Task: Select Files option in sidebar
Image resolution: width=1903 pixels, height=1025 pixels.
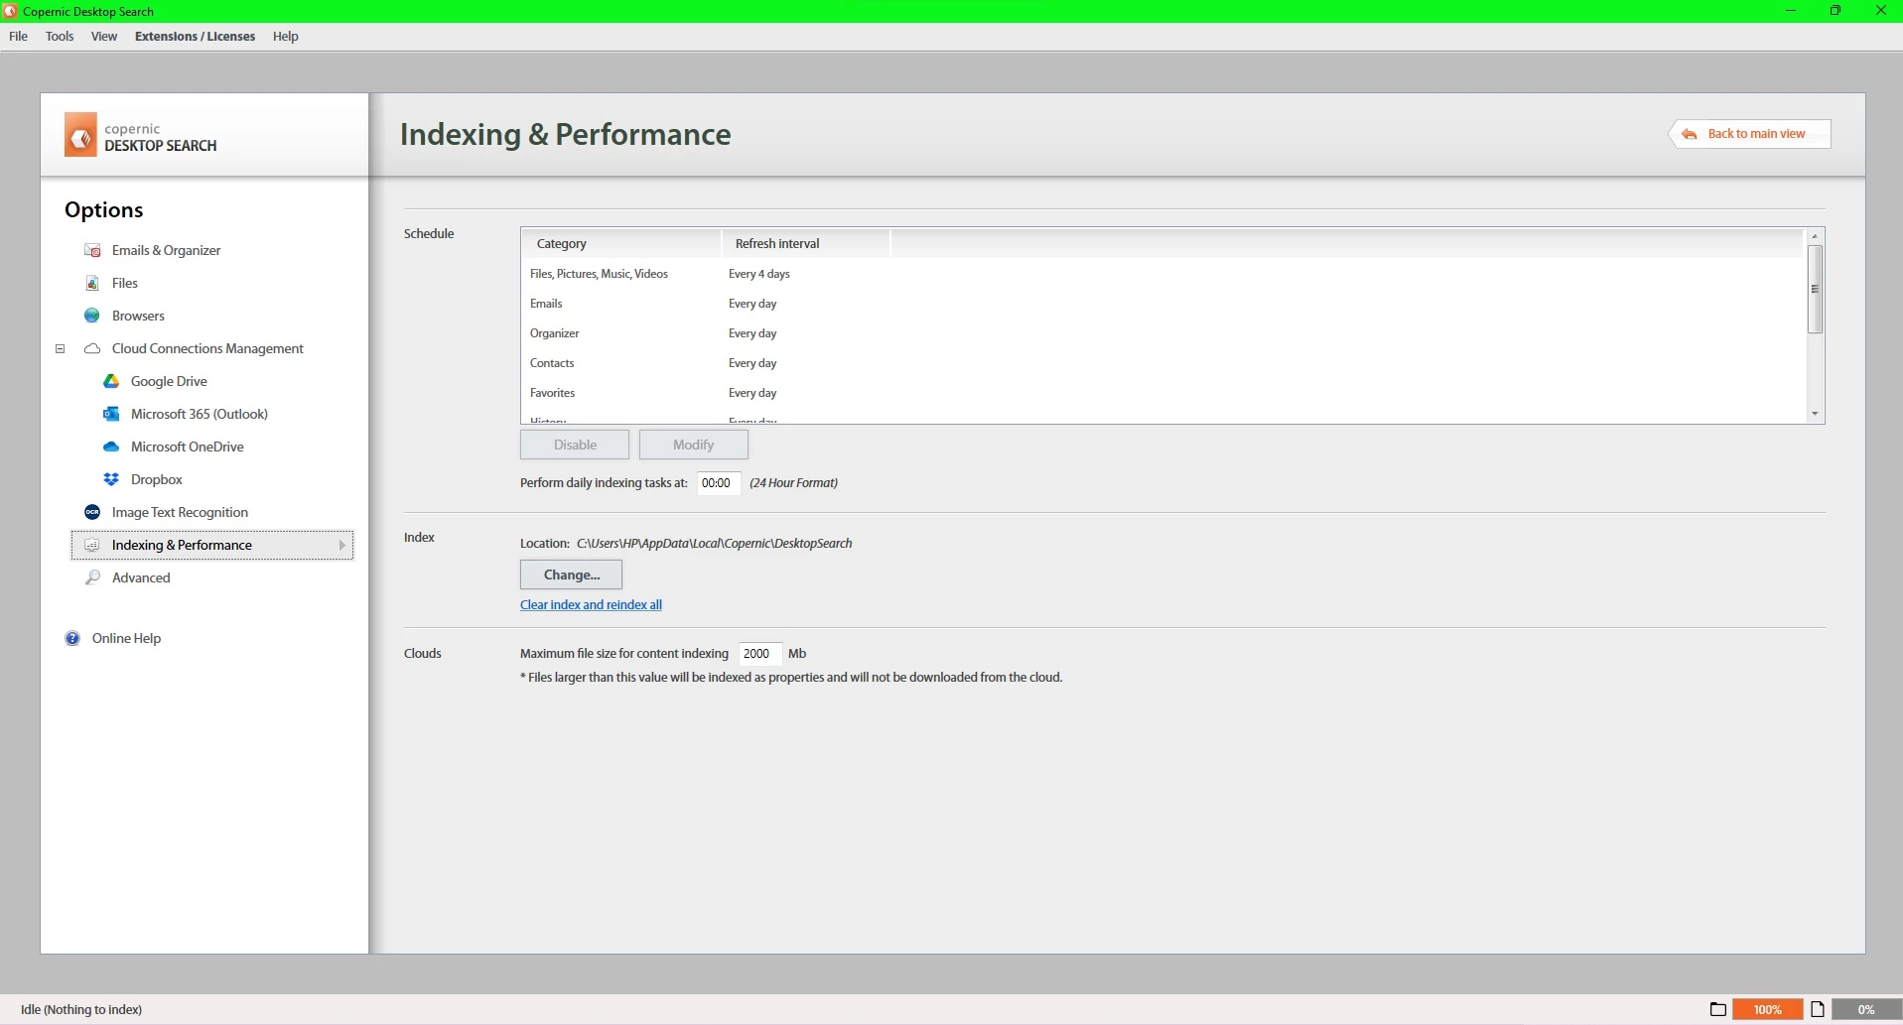Action: click(x=125, y=283)
